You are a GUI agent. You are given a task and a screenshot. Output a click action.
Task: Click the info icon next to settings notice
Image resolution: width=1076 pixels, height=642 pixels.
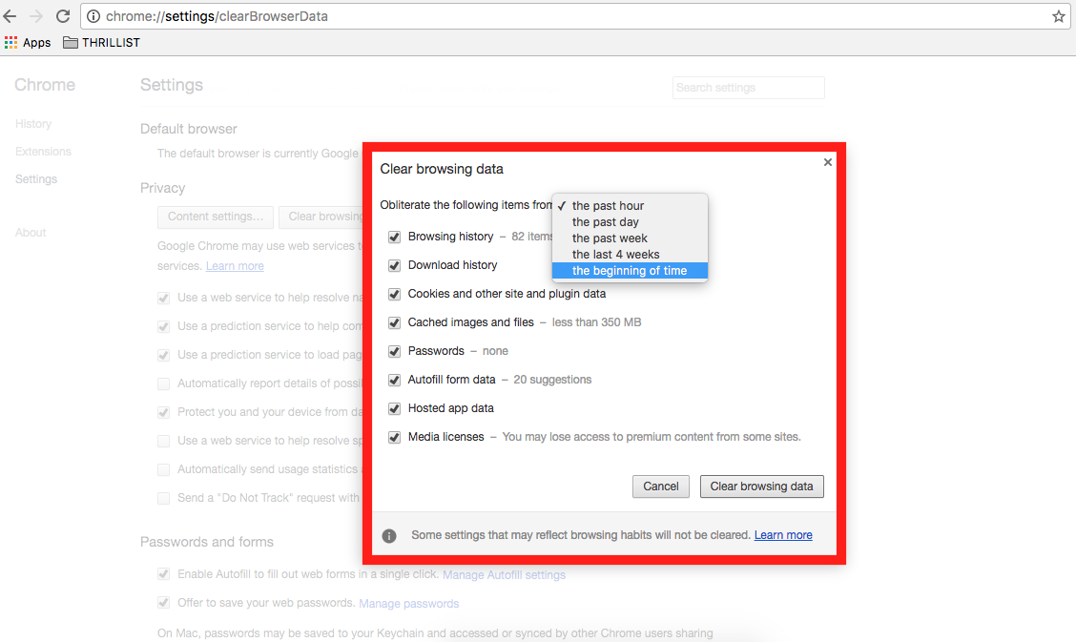coord(388,535)
